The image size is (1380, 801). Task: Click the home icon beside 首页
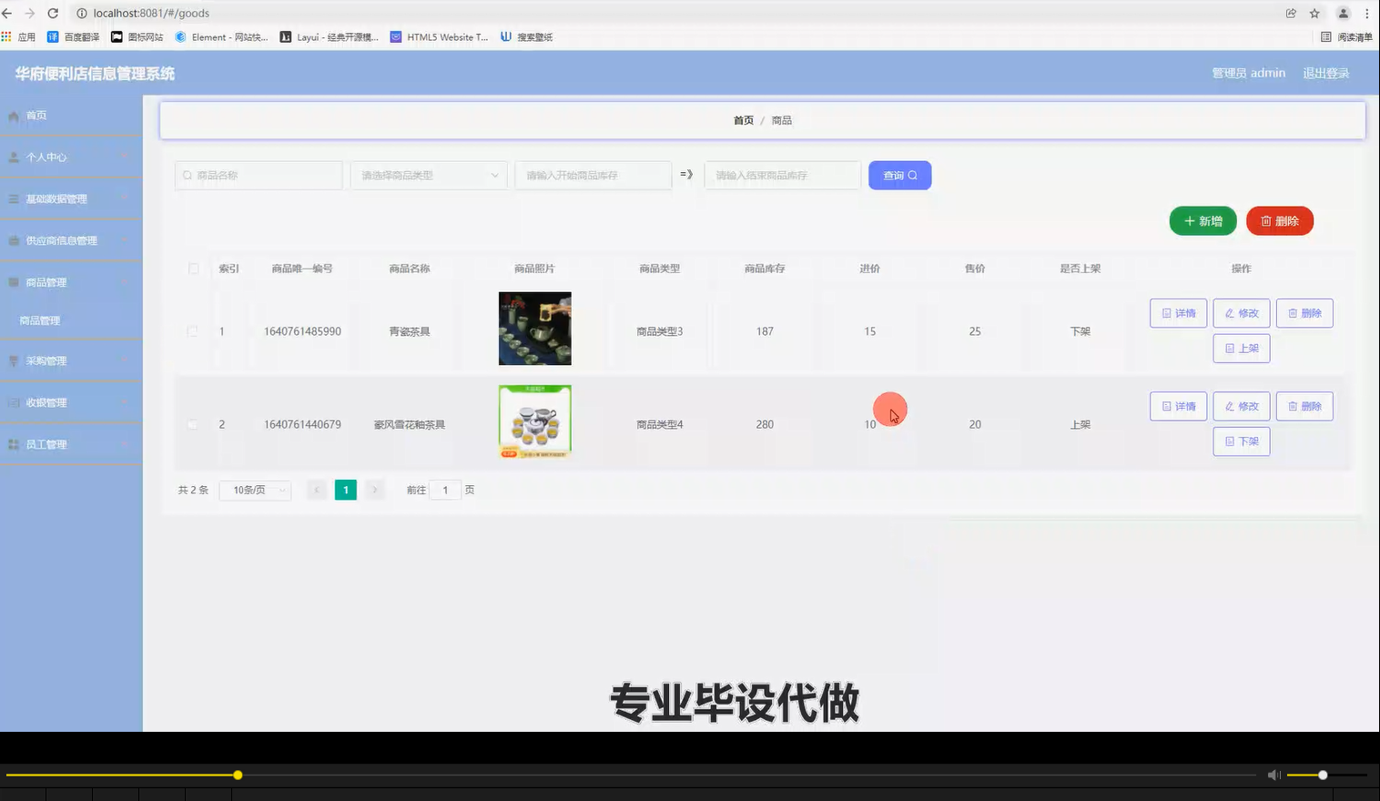tap(13, 115)
